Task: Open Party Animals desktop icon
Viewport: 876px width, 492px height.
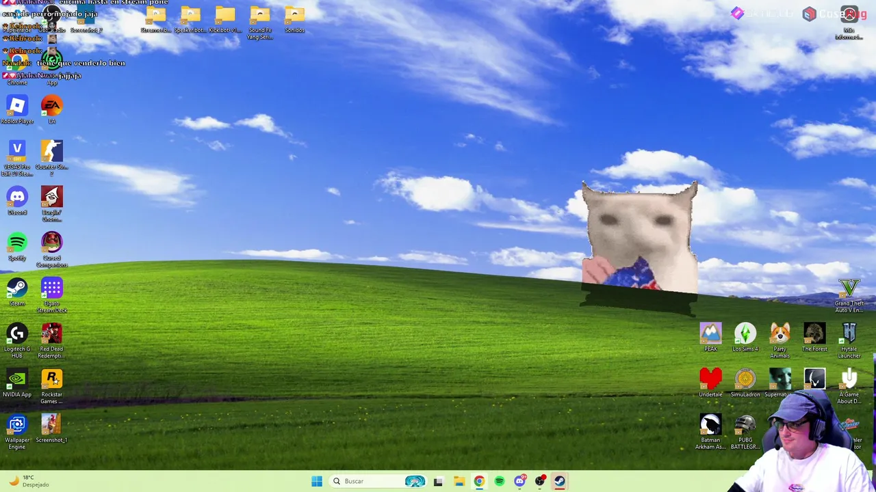Action: click(780, 340)
